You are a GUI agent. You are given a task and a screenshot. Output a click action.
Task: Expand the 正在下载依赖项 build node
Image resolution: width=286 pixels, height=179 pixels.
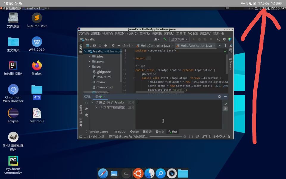(96, 107)
